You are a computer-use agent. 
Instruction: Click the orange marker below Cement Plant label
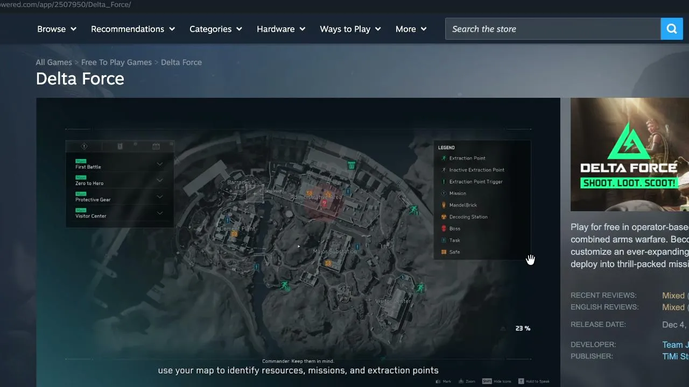click(x=234, y=234)
